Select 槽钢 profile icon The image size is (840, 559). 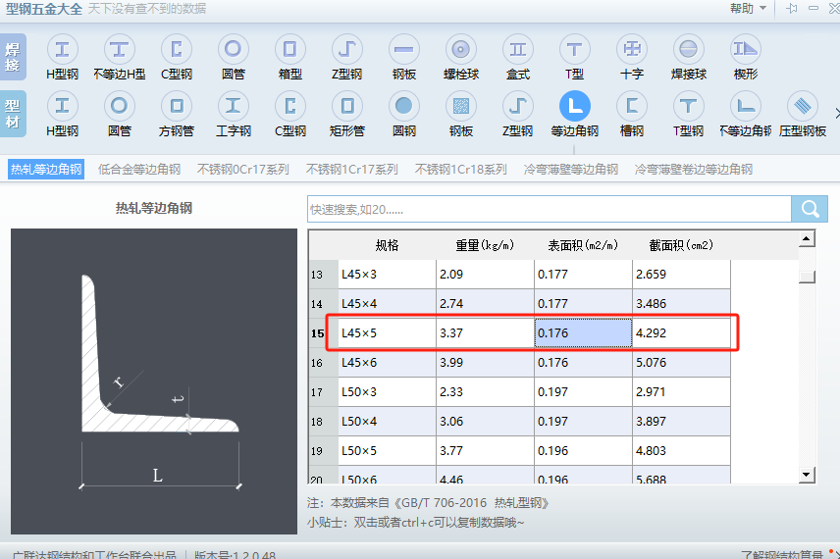point(632,106)
